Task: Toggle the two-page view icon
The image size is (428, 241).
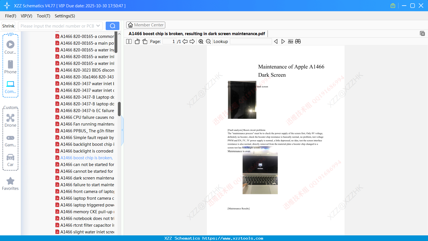Action: [x=129, y=42]
